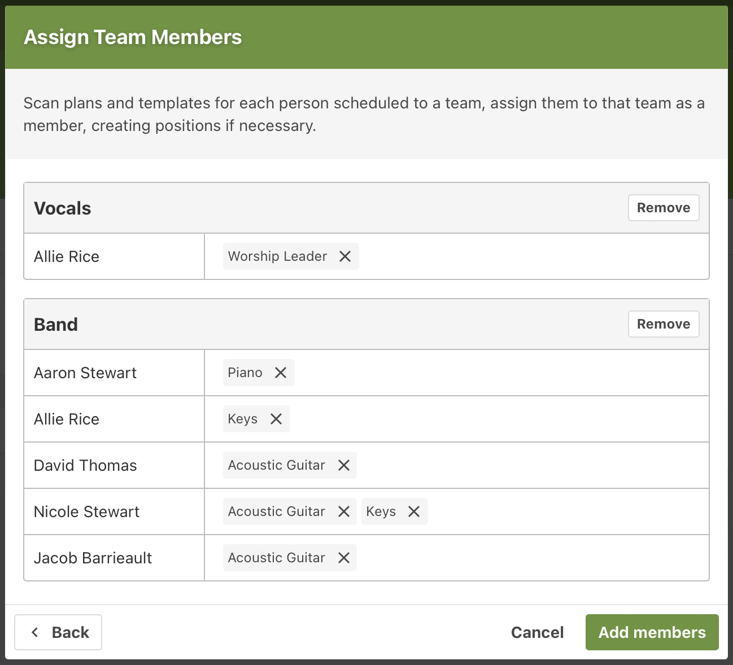The image size is (733, 665).
Task: Select David Thomas in the Band list
Action: (x=85, y=466)
